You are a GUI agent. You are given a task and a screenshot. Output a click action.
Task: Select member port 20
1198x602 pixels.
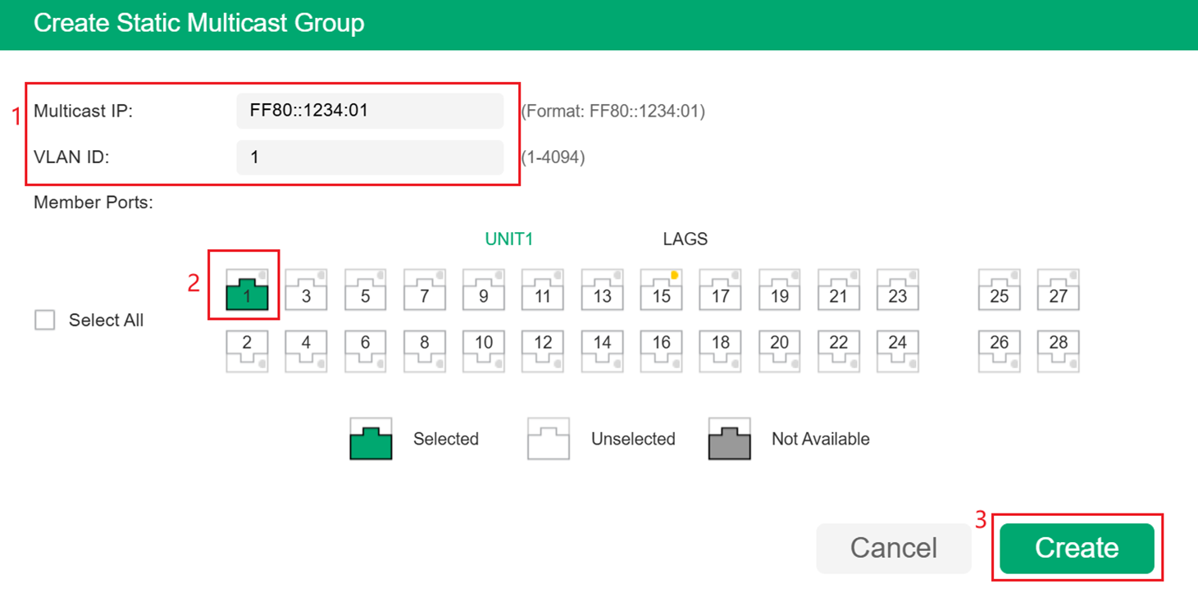779,350
